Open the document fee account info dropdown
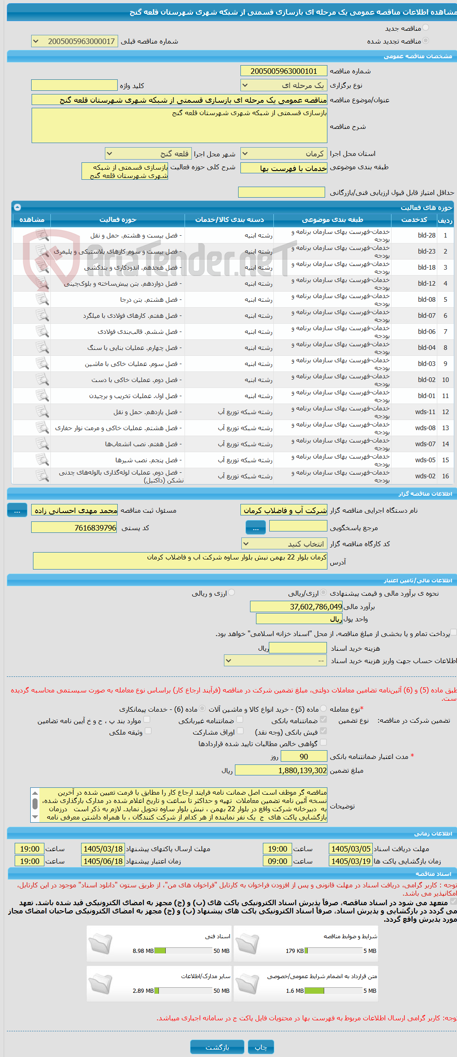This screenshot has height=1057, width=457. (275, 661)
